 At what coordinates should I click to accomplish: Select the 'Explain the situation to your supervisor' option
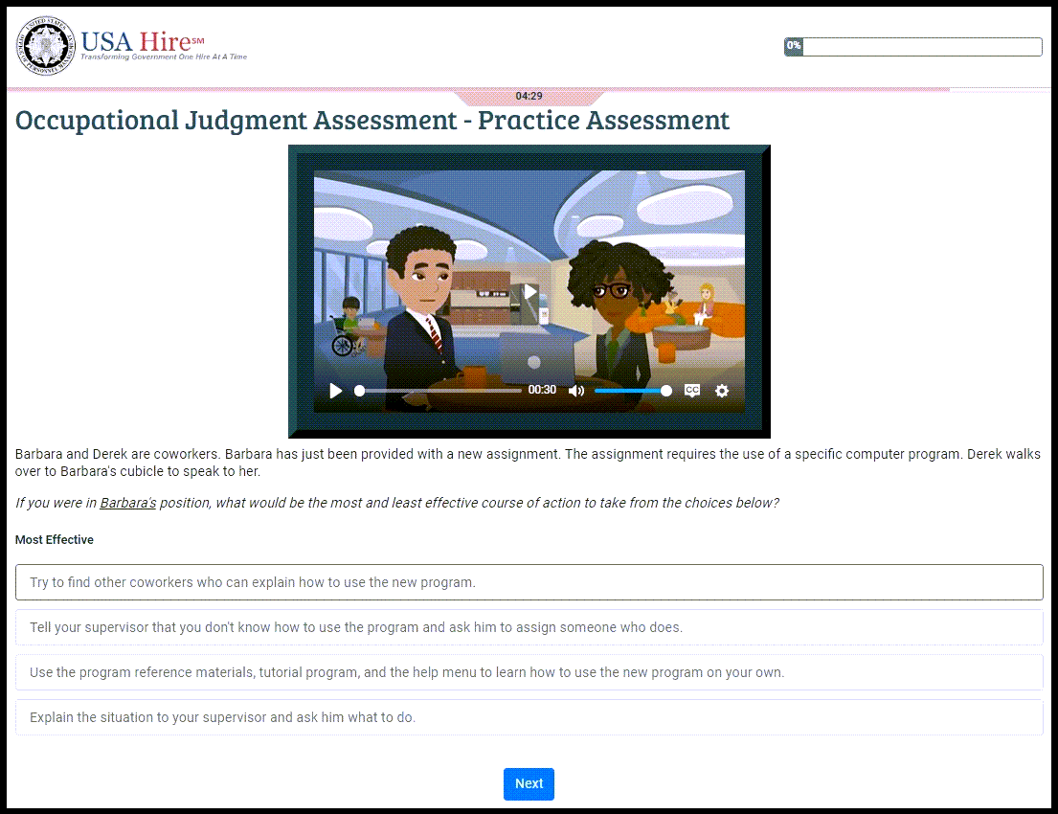pos(529,716)
